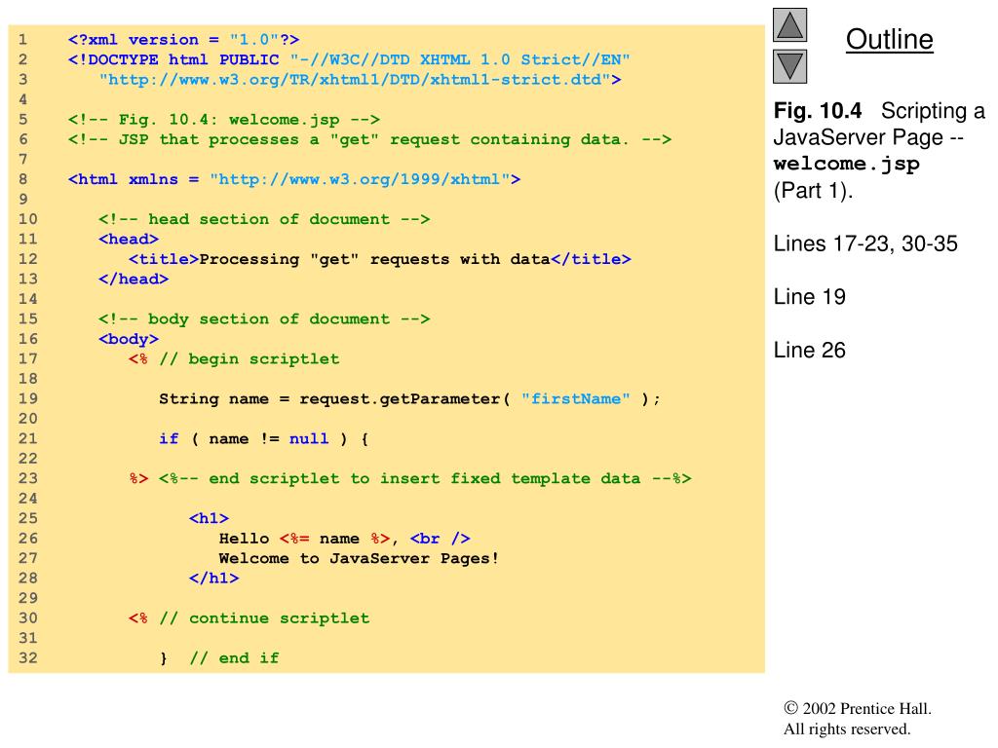Click the 'head section of document' comment
Screen dimensions: 998x748
263,219
